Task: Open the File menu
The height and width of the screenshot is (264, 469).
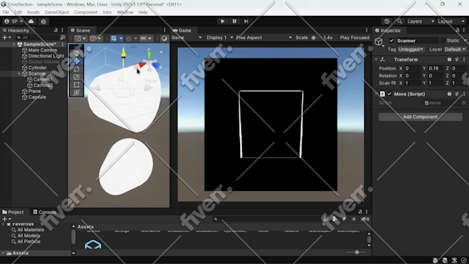Action: click(6, 12)
